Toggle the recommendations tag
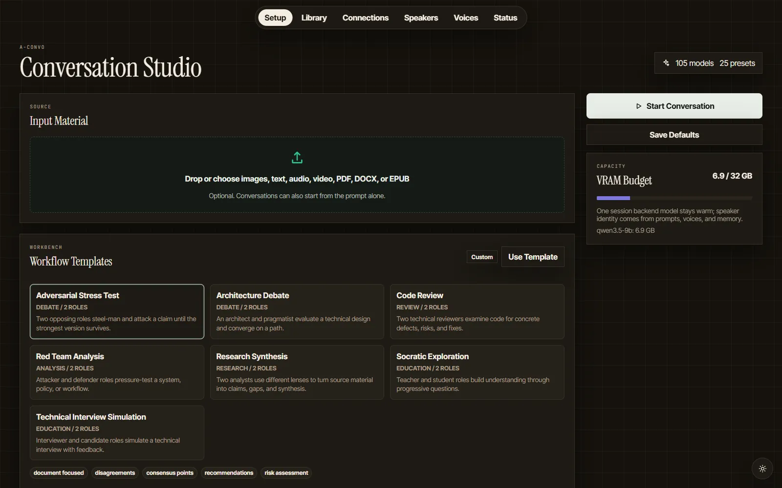 [x=229, y=473]
